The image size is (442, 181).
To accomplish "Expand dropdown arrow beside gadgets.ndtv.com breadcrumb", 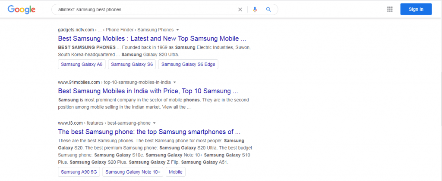I will (177, 30).
